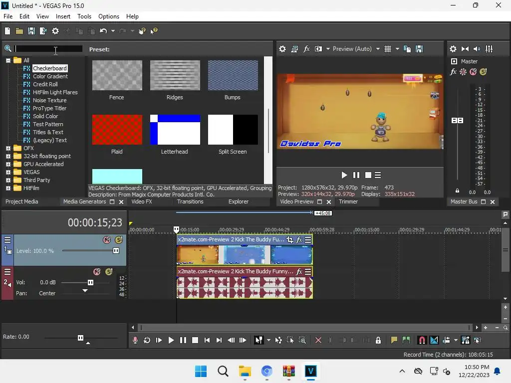Open Master FX button

tap(453, 72)
